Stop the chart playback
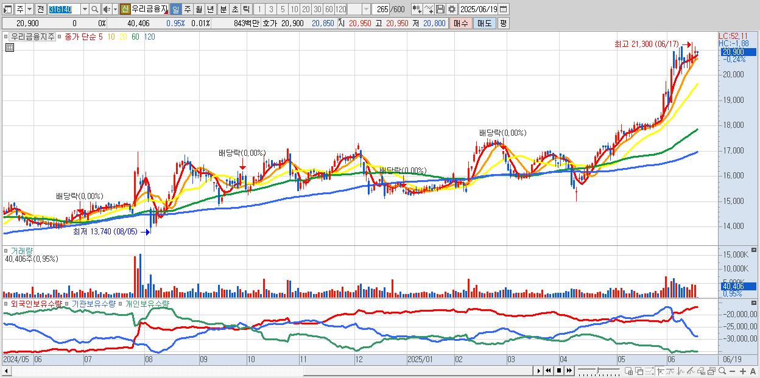This screenshot has height=378, width=760. click(x=559, y=371)
